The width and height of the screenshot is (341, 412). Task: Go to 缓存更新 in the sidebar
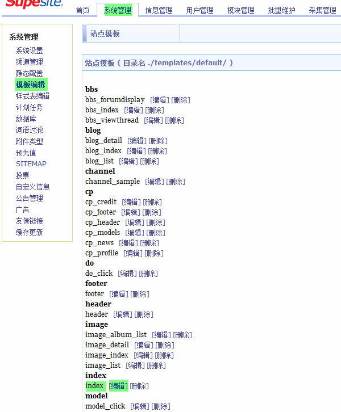pyautogui.click(x=29, y=232)
